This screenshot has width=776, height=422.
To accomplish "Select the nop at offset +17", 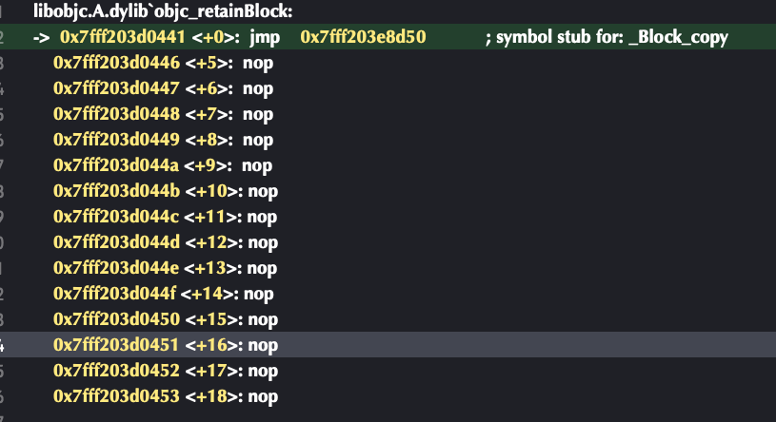I will (x=388, y=371).
